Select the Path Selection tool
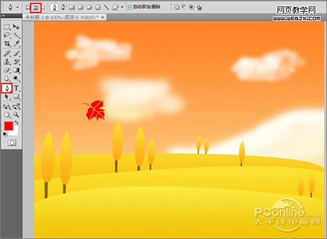327x239 pixels. point(7,96)
